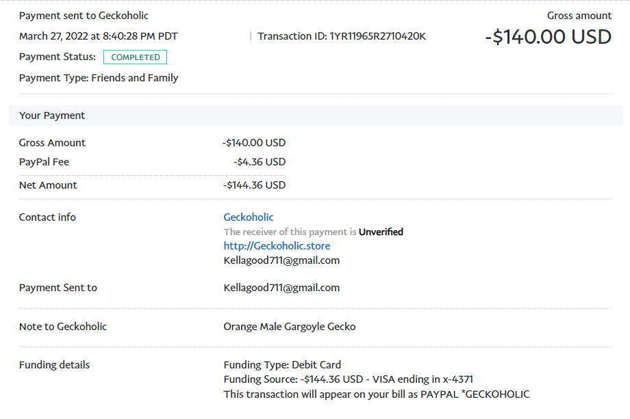Click the PAYPAL *GECKOHOLIC billing descriptor line
Screen dimensions: 630x419
(377, 394)
